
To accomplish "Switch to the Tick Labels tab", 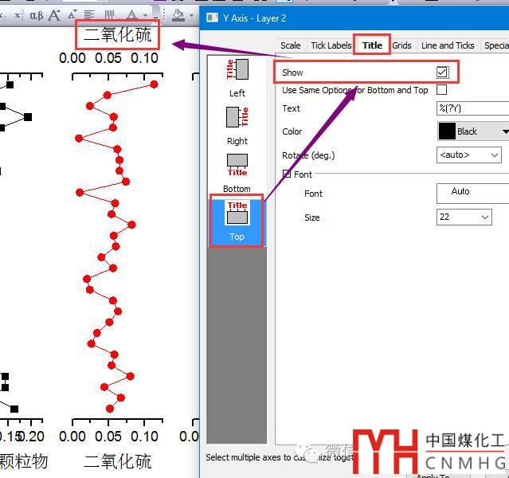I will point(331,45).
